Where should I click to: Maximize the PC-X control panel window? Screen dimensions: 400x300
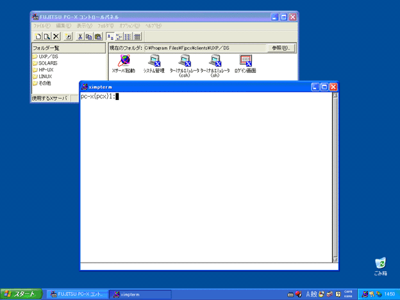tap(284, 17)
